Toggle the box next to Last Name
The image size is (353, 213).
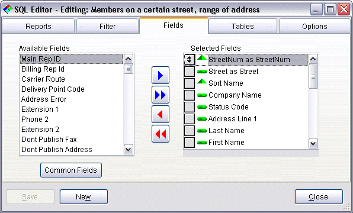(x=190, y=130)
